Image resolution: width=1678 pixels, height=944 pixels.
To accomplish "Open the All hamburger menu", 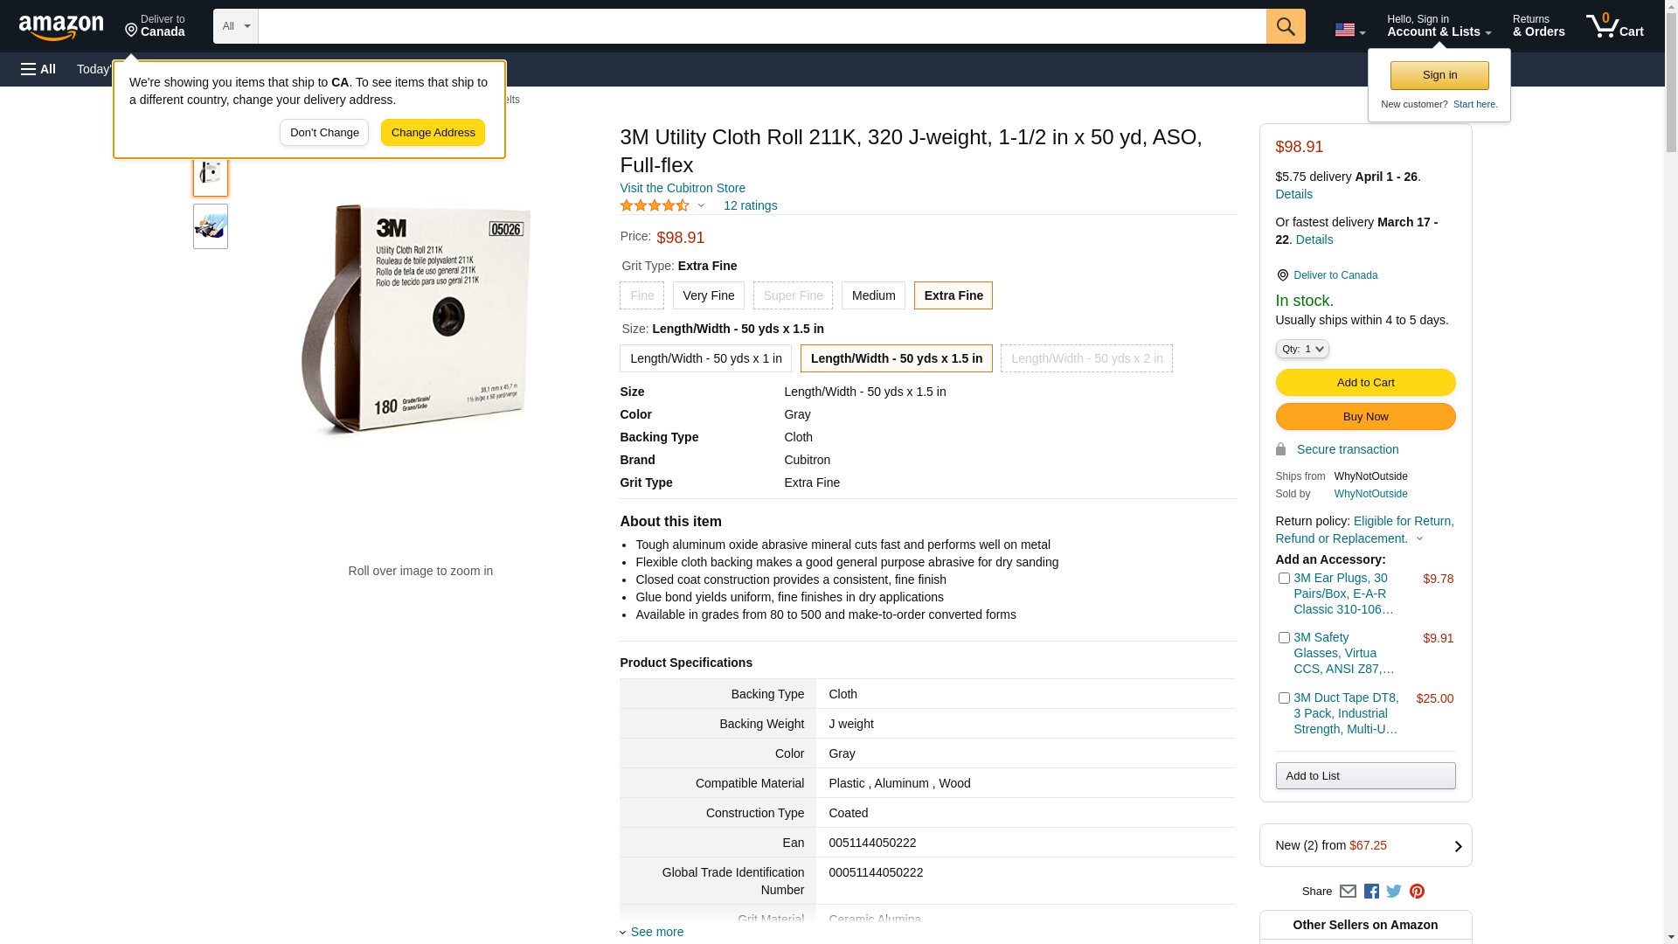I will pos(38,69).
